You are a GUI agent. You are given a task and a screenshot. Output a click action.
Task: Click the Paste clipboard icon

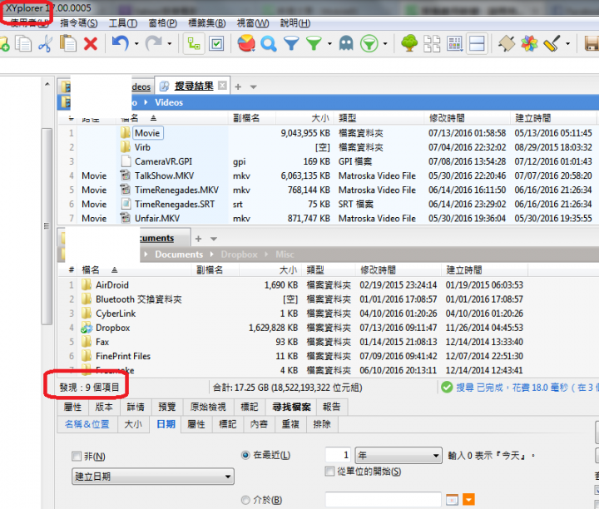[68, 43]
